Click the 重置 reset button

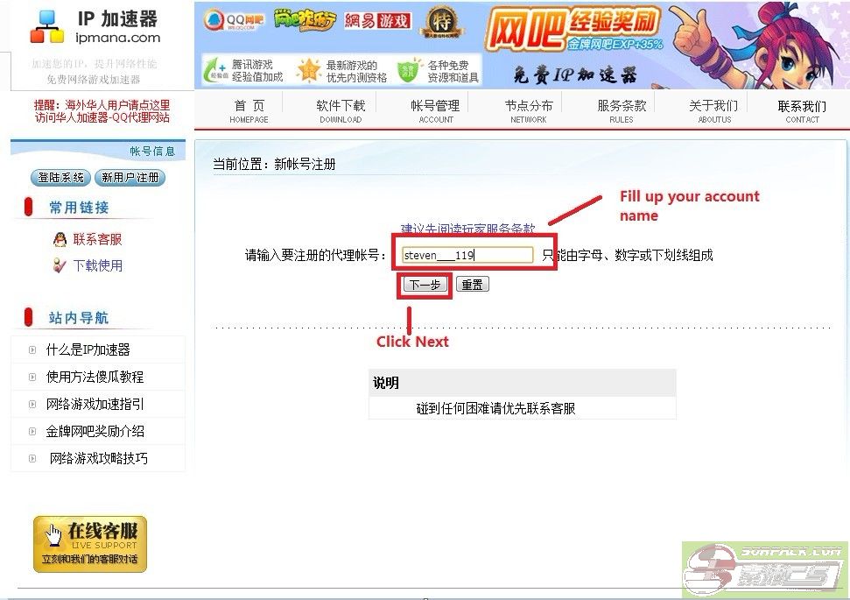point(472,285)
